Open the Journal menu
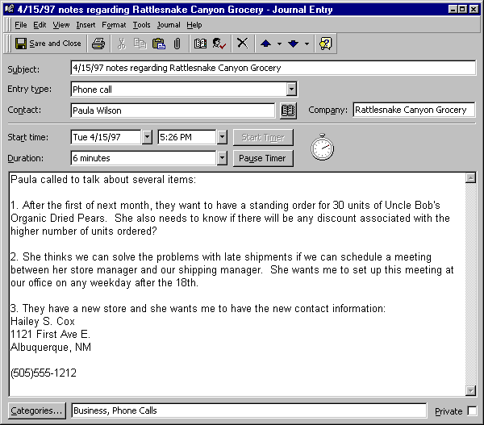 (x=169, y=25)
